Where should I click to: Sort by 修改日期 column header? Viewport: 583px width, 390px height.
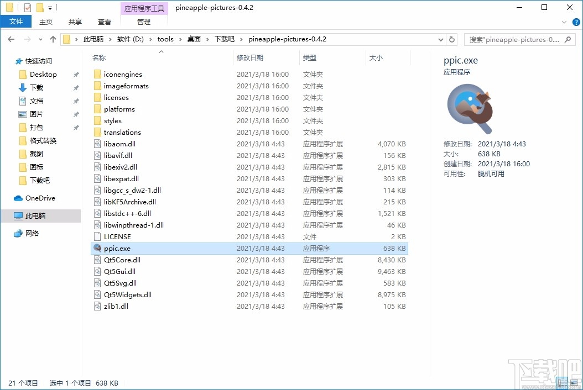tap(250, 57)
